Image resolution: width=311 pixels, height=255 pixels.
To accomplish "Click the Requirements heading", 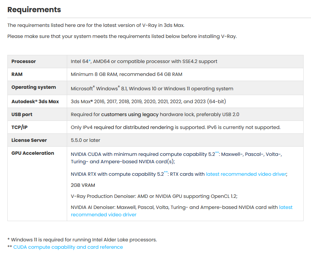I will [x=34, y=10].
